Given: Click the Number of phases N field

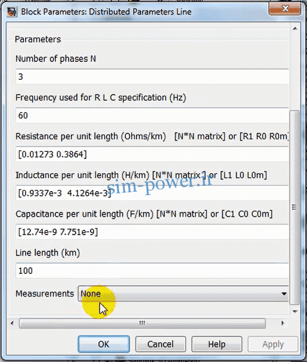Looking at the screenshot, I should 152,76.
